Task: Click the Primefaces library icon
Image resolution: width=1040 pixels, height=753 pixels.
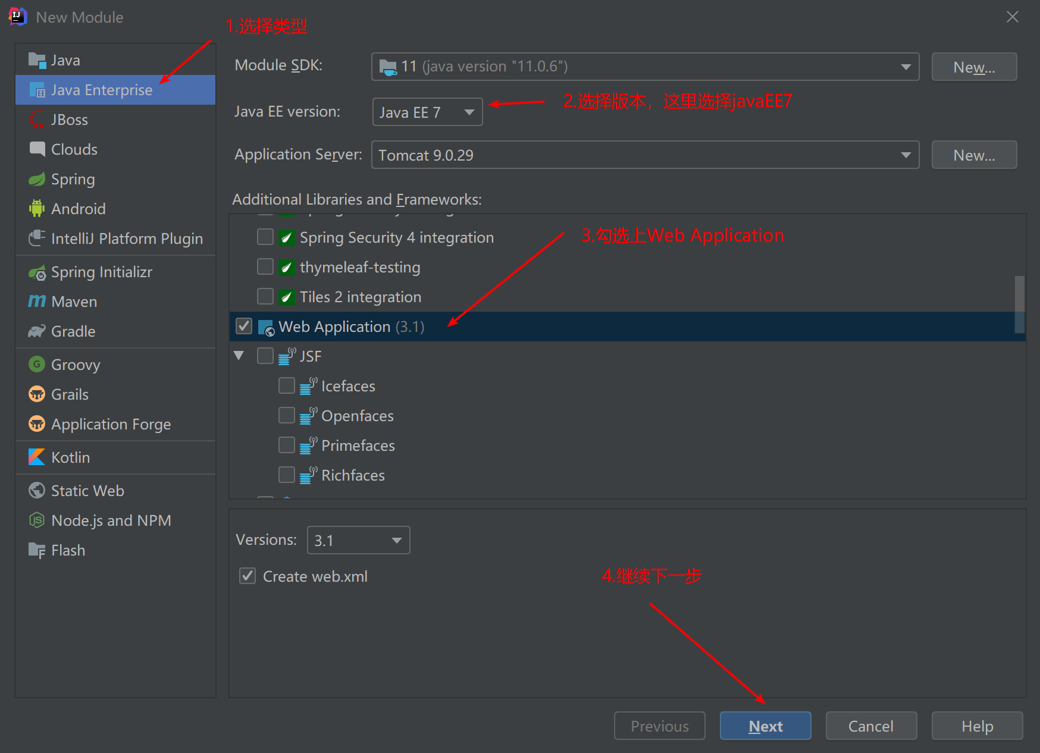Action: click(x=309, y=445)
